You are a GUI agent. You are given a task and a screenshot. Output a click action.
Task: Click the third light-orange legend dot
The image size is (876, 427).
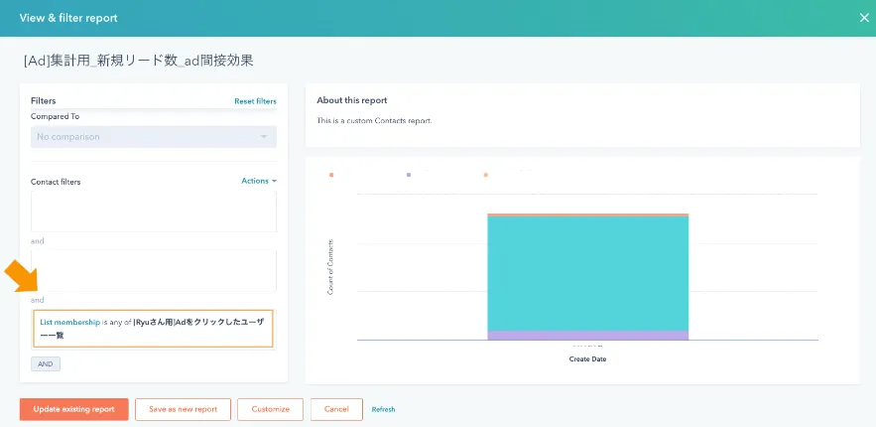coord(485,175)
